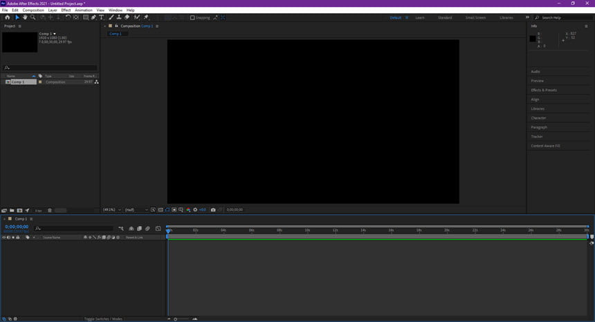Select the Brush tool
Screen dimensions: 595x322
tap(111, 17)
